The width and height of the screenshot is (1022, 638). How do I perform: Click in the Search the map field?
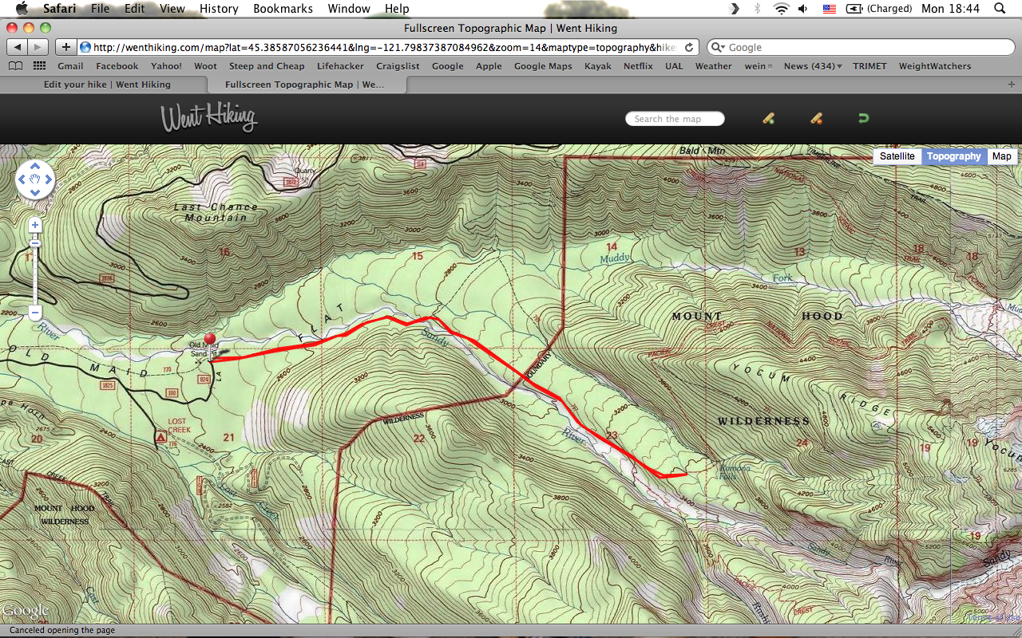click(675, 119)
